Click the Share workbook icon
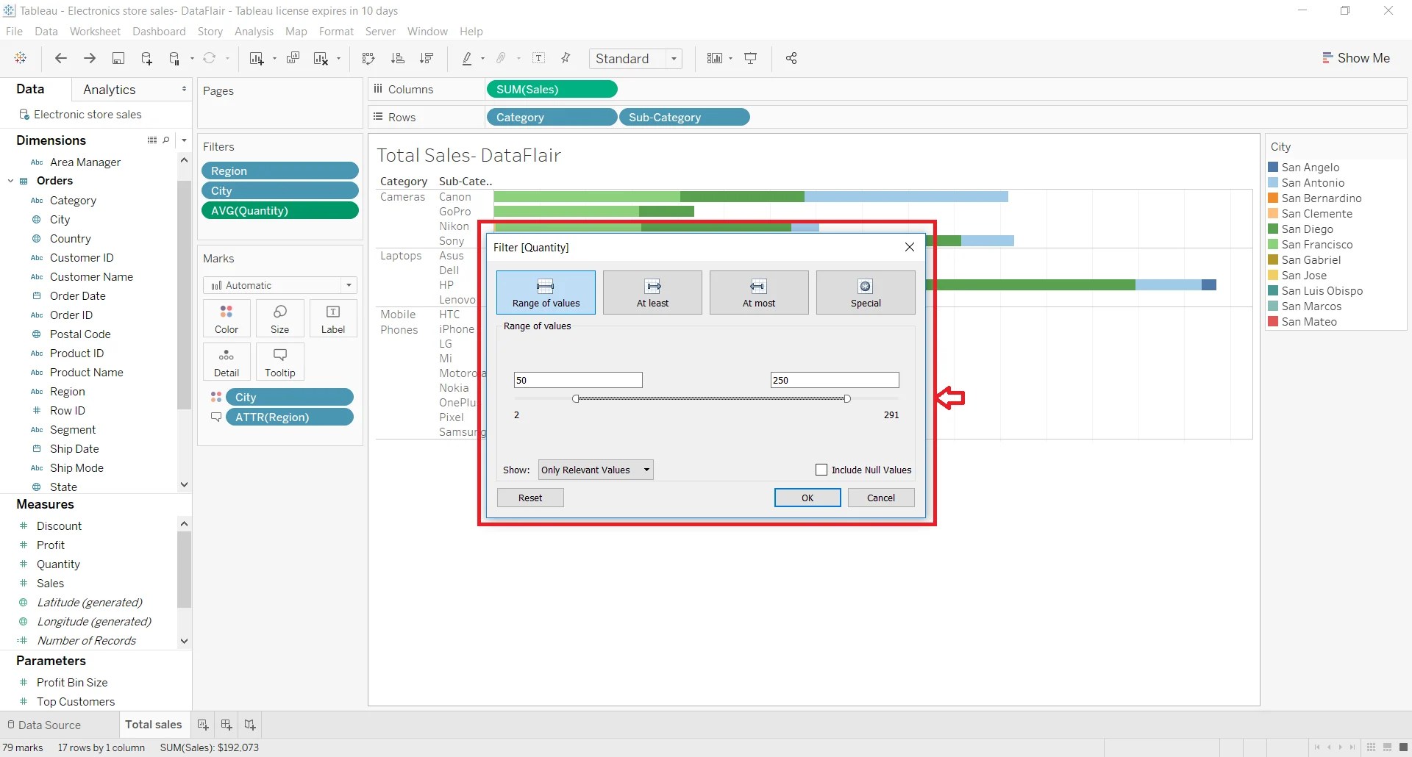 [791, 58]
